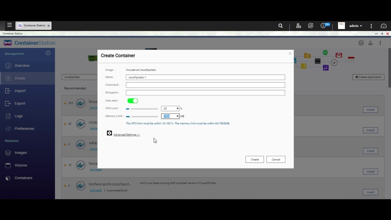391x220 pixels.
Task: Open Containers under Resource
Action: 27,178
